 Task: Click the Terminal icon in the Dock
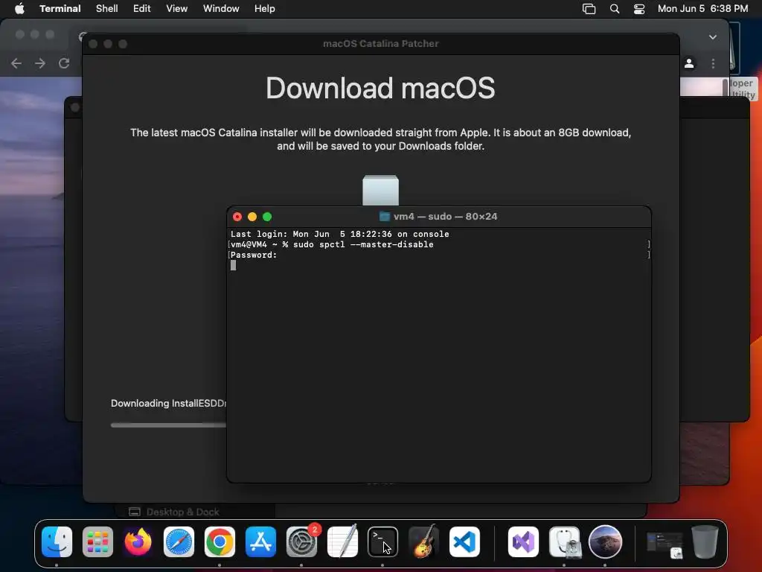coord(383,542)
